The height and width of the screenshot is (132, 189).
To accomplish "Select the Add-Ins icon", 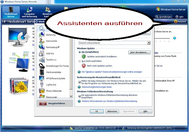I will [42, 53].
